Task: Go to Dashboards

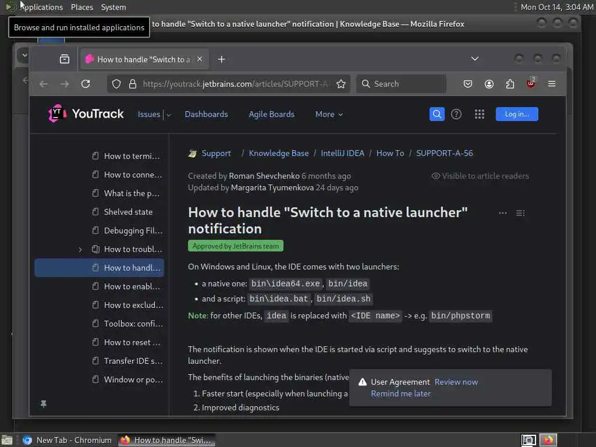Action: point(207,115)
